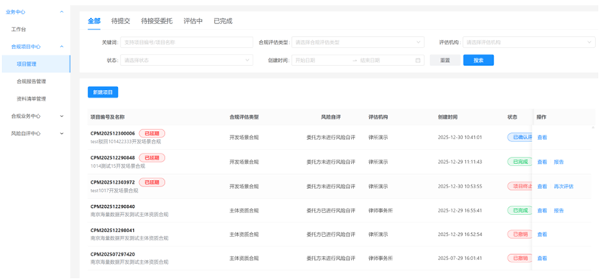
Task: Switch to the 评估中 tab
Action: coord(193,21)
